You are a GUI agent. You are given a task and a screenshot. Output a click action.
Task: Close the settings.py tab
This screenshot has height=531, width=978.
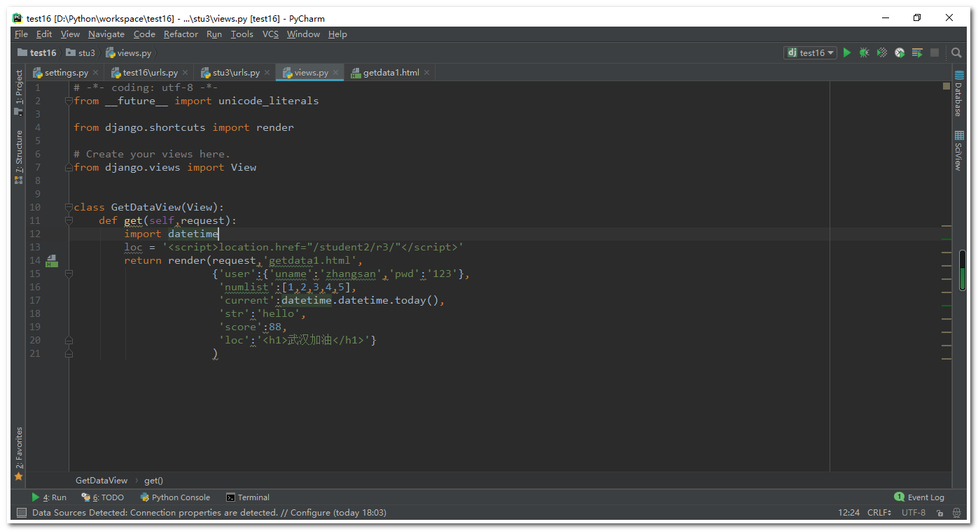(x=97, y=73)
